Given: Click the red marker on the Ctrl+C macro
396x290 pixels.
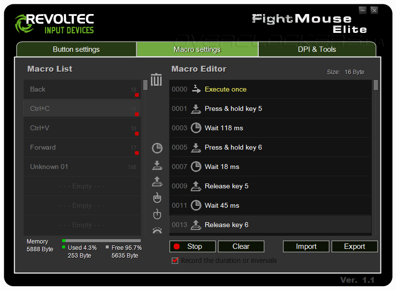Looking at the screenshot, I should click(x=137, y=114).
